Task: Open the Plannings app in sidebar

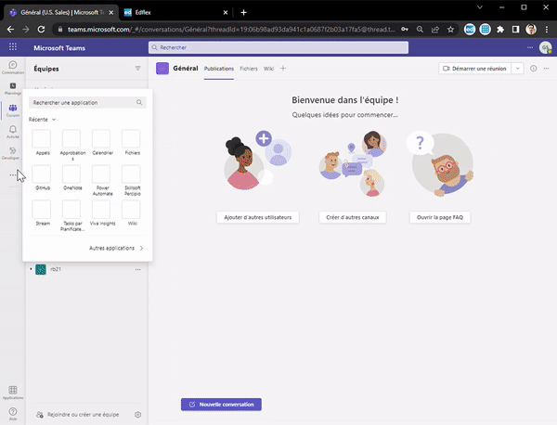Action: tap(13, 88)
